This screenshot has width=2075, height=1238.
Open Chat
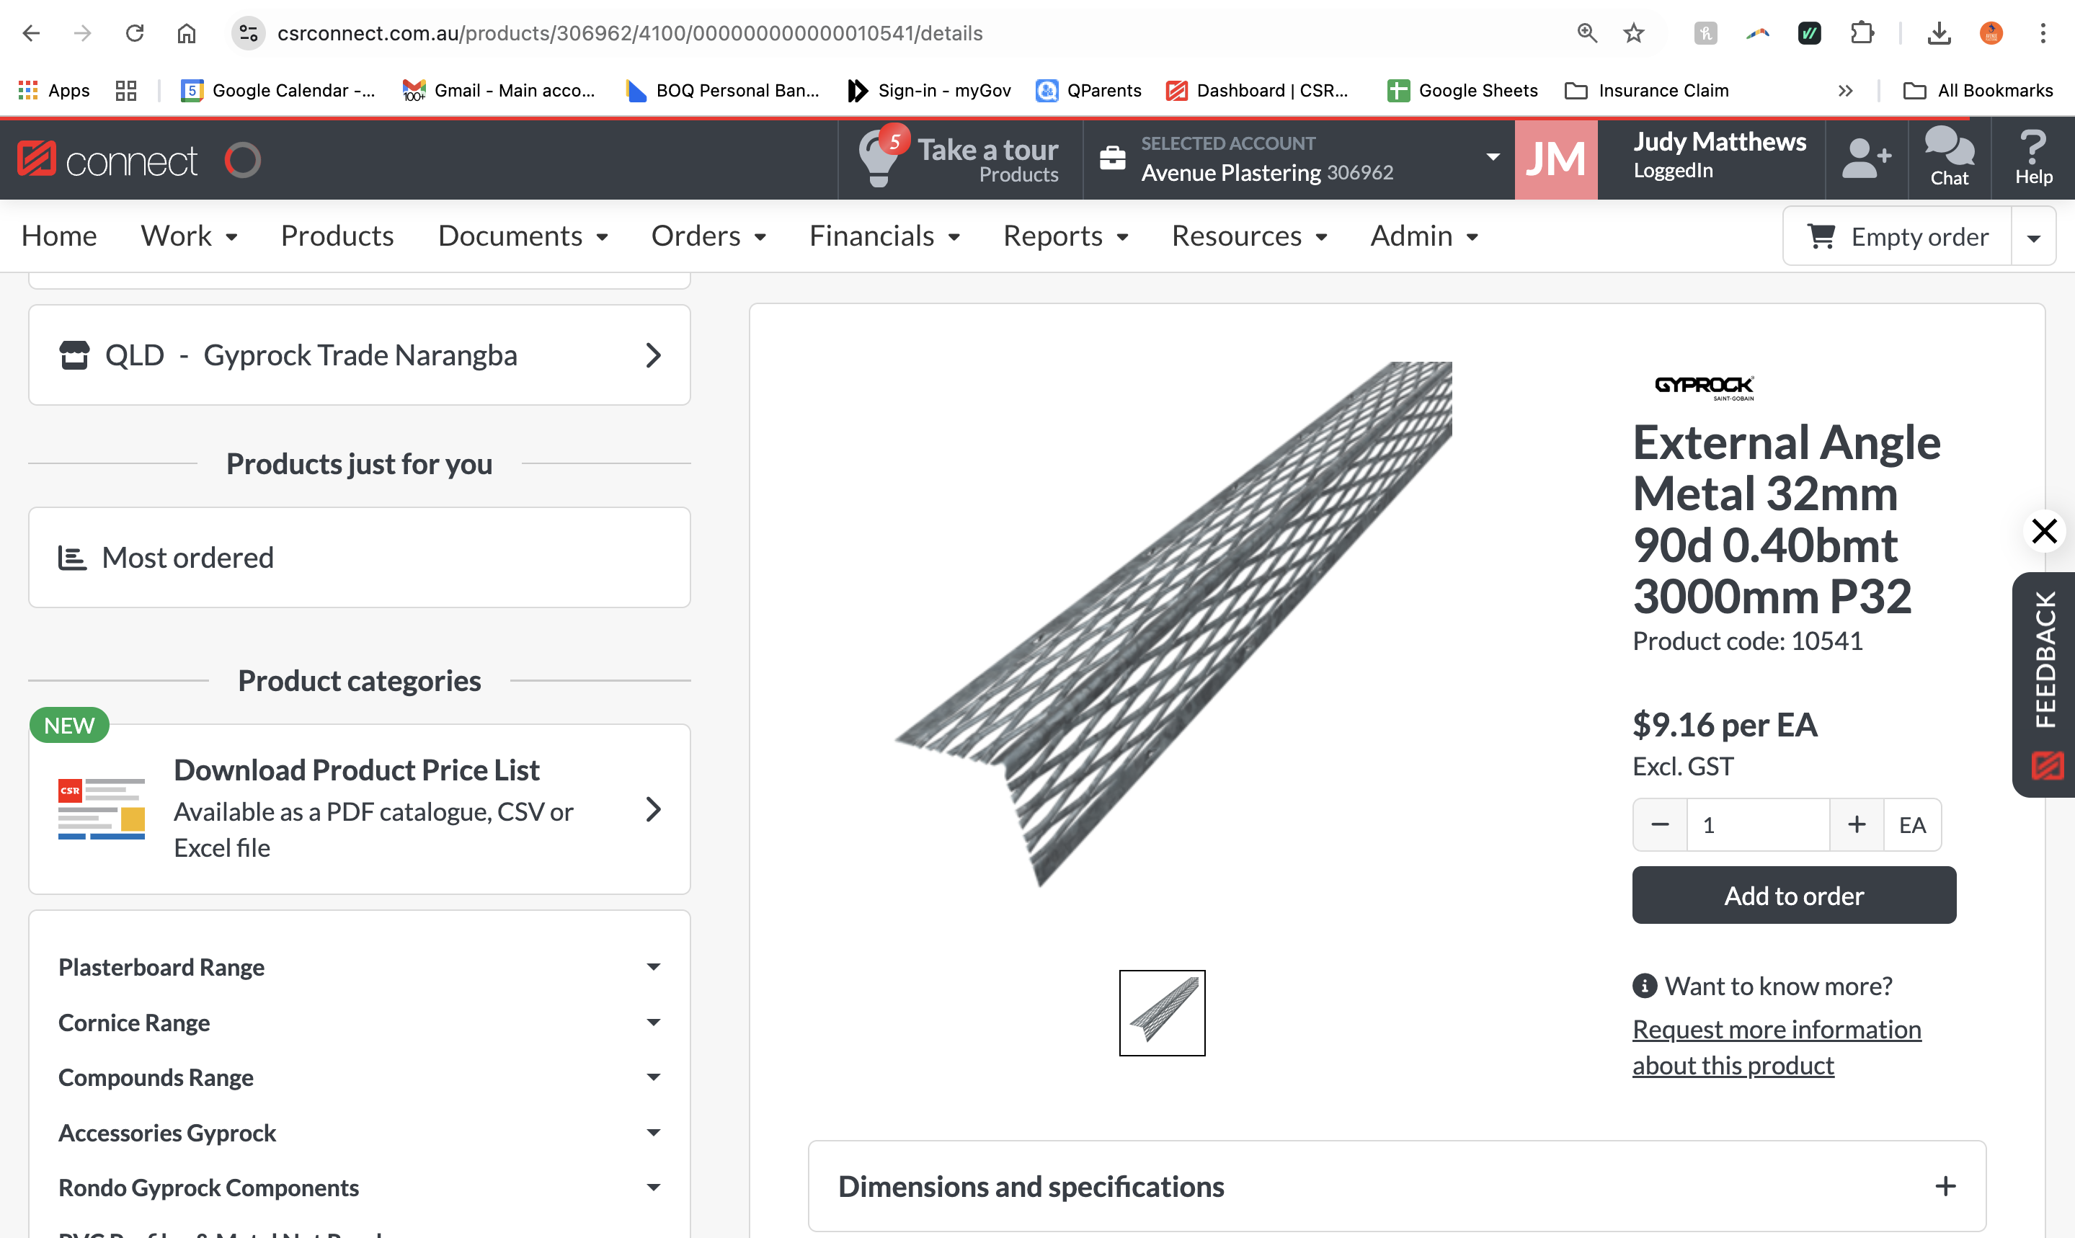tap(1949, 157)
